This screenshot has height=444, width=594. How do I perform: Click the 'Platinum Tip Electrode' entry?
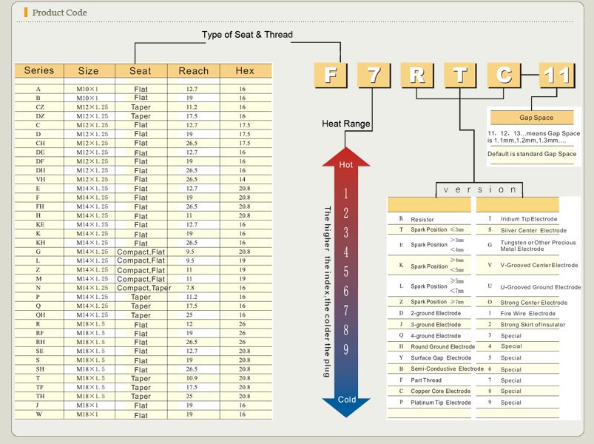441,403
